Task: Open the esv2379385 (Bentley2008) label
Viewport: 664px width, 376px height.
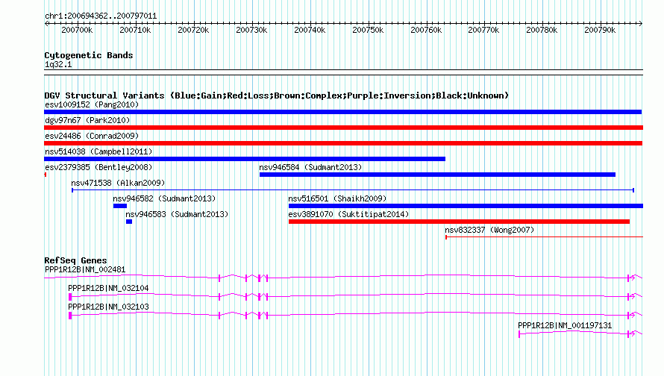Action: 98,167
